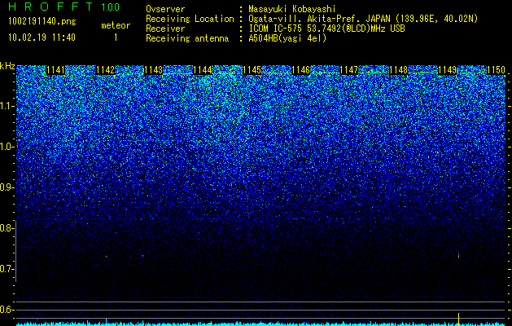Click the cyan echo dot near 1142

(106, 256)
